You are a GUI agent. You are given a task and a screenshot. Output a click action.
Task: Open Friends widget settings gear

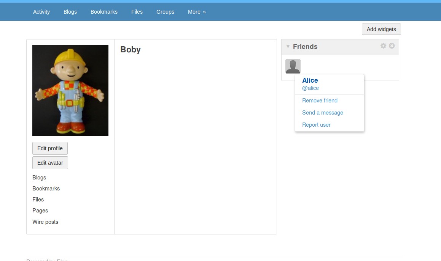pos(383,46)
